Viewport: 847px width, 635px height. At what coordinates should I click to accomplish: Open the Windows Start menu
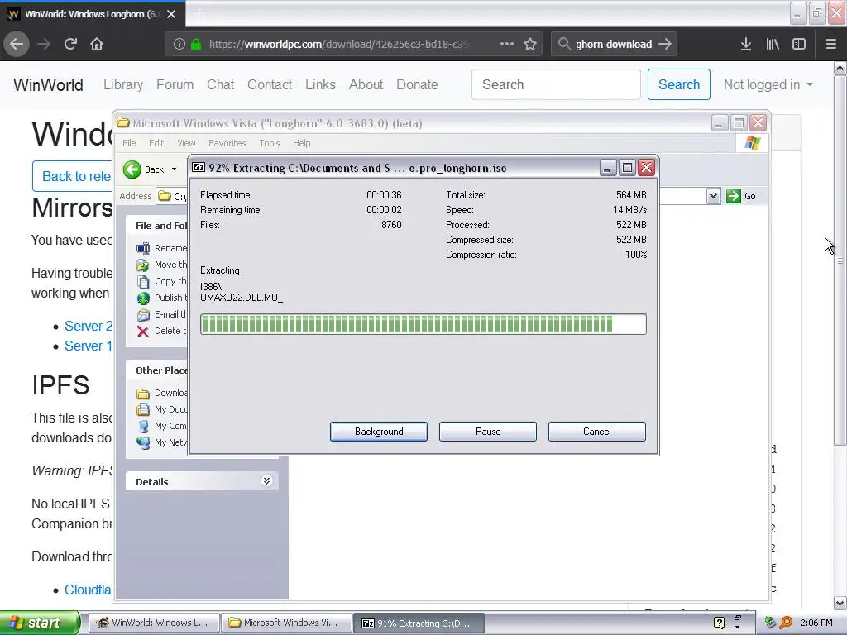pyautogui.click(x=39, y=623)
